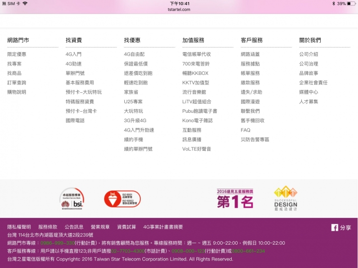
Task: Open the 繳款服務 link
Action: click(x=250, y=83)
